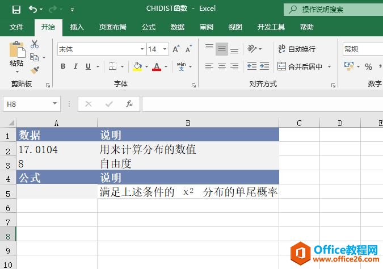Click the Save icon in title bar

16,10
